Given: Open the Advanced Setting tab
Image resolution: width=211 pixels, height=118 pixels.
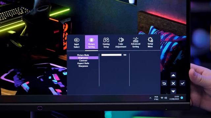Looking at the screenshot, I should (136, 43).
